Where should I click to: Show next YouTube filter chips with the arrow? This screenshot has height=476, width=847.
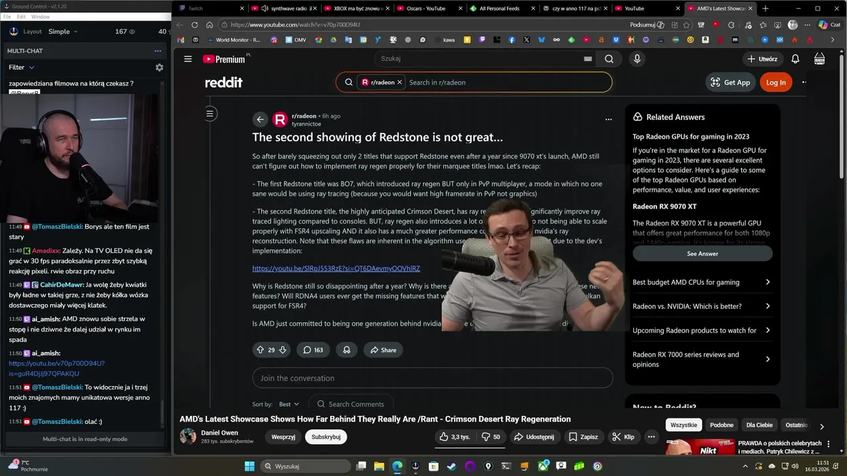point(822,426)
